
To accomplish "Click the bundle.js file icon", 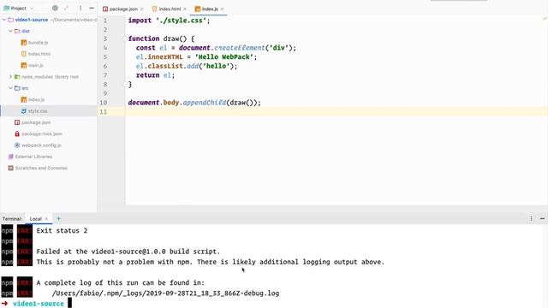I will point(23,43).
